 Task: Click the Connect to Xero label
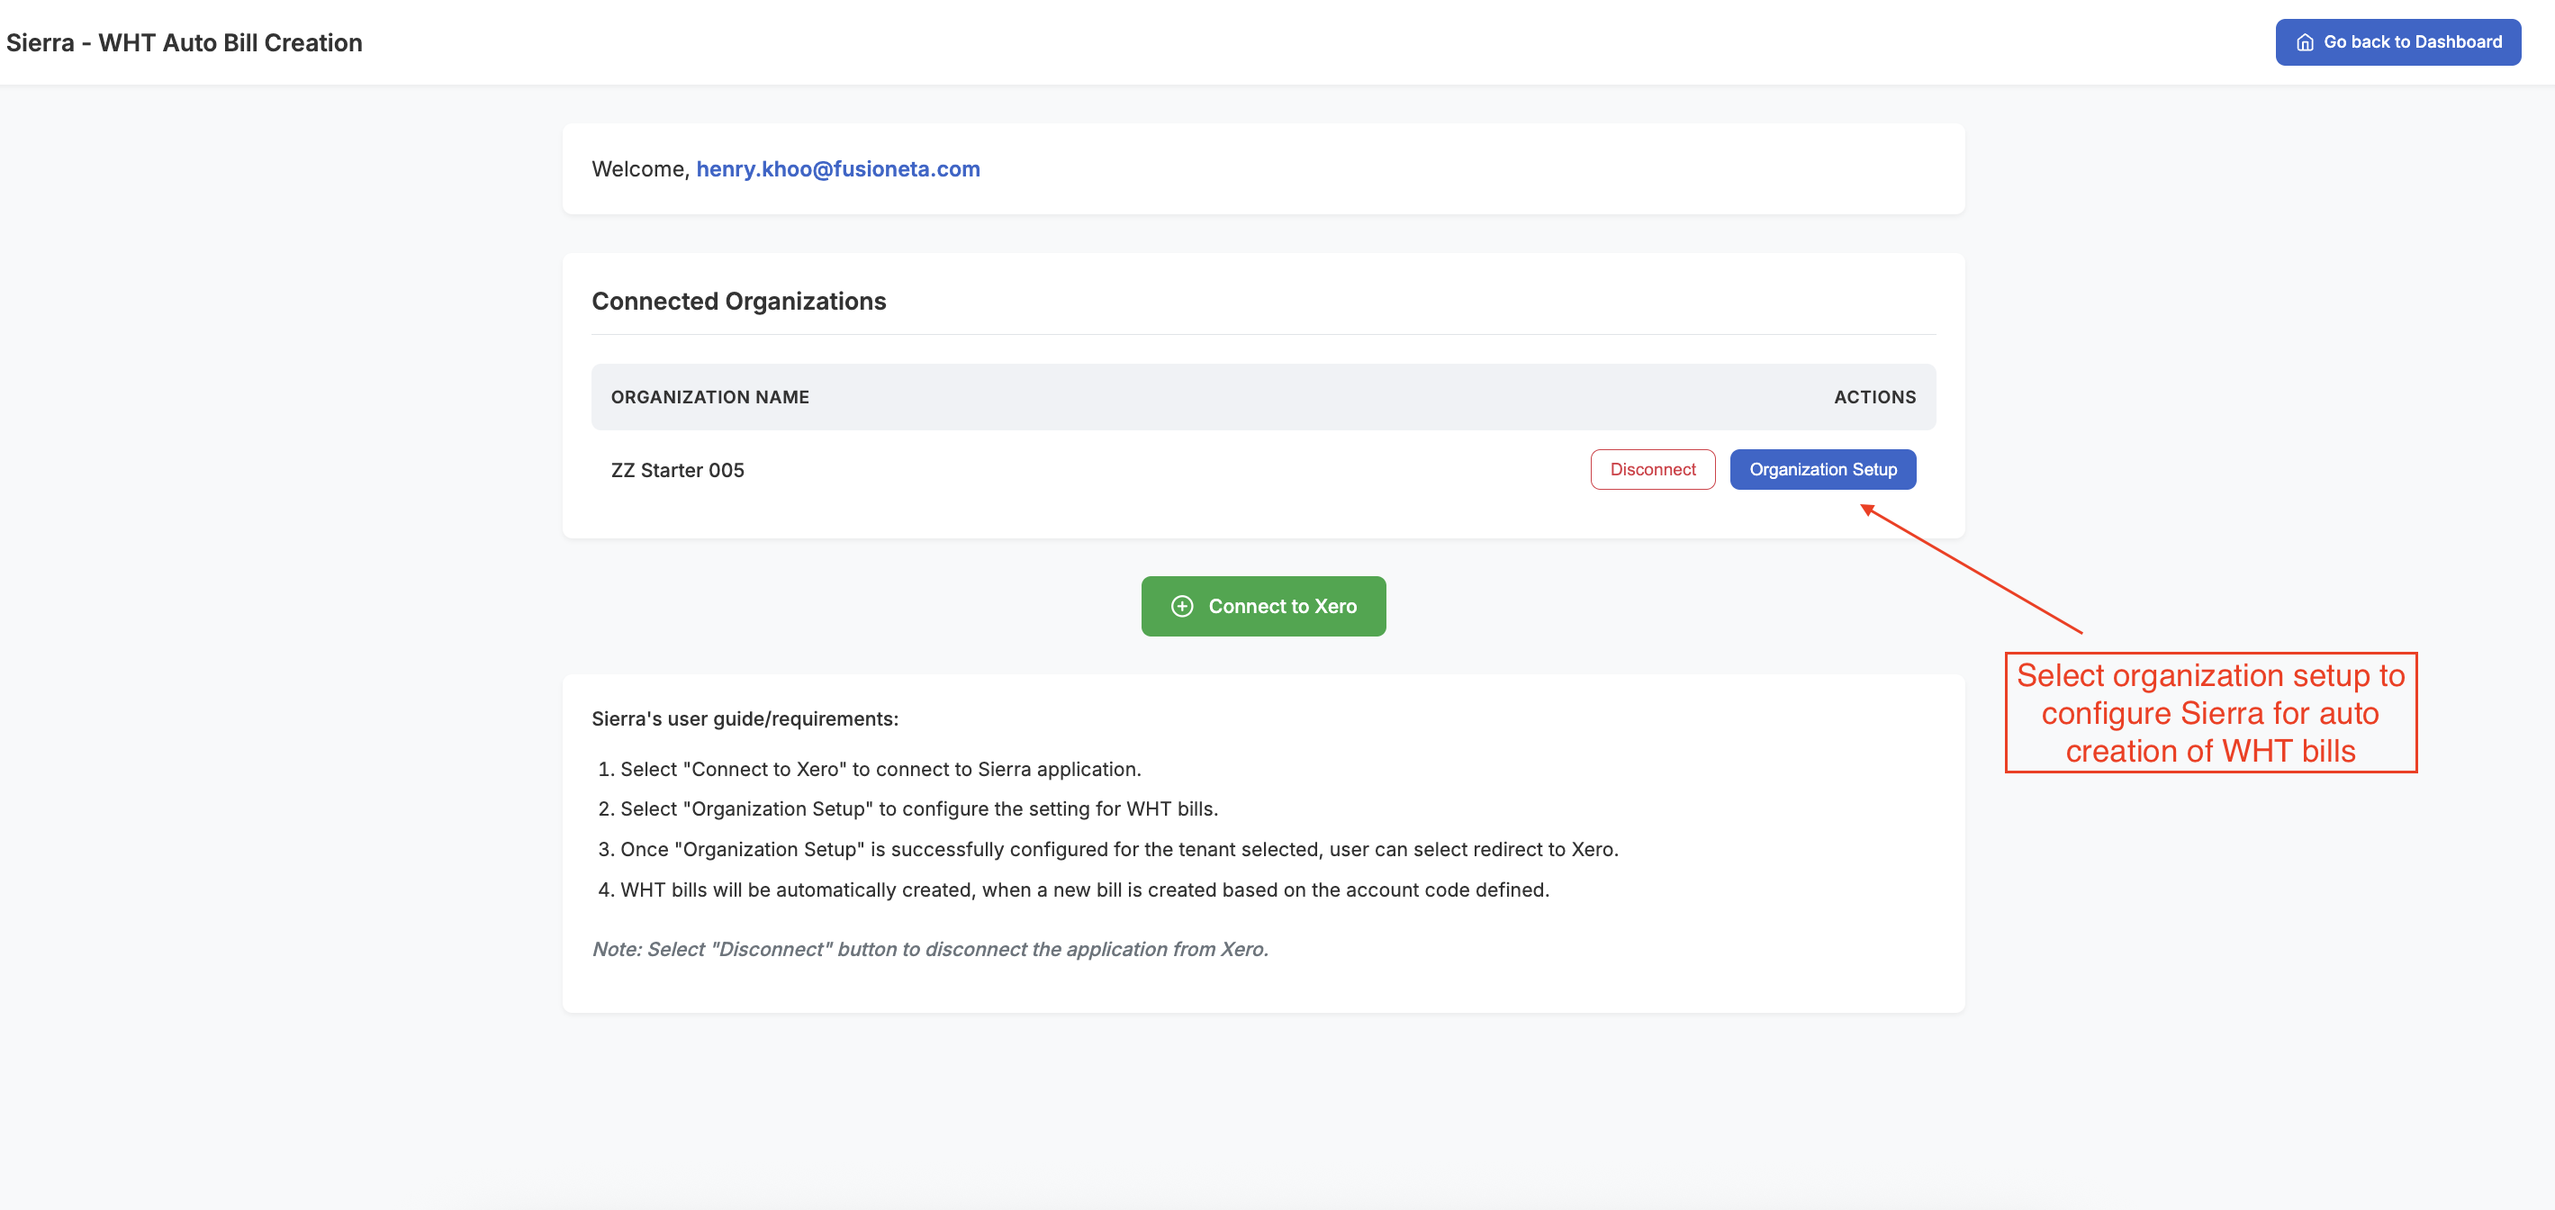tap(1283, 606)
